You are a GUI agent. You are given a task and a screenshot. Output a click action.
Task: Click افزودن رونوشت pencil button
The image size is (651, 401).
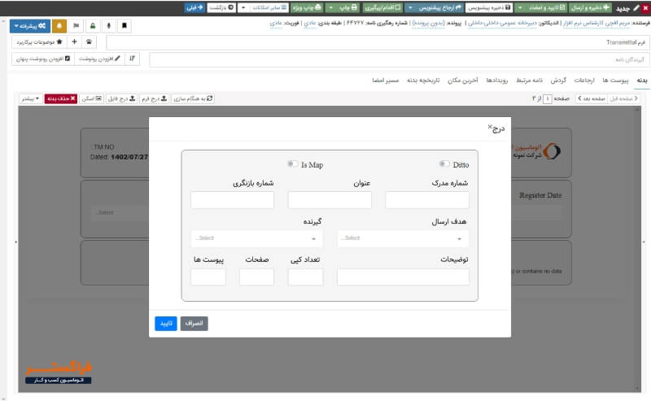[x=99, y=59]
